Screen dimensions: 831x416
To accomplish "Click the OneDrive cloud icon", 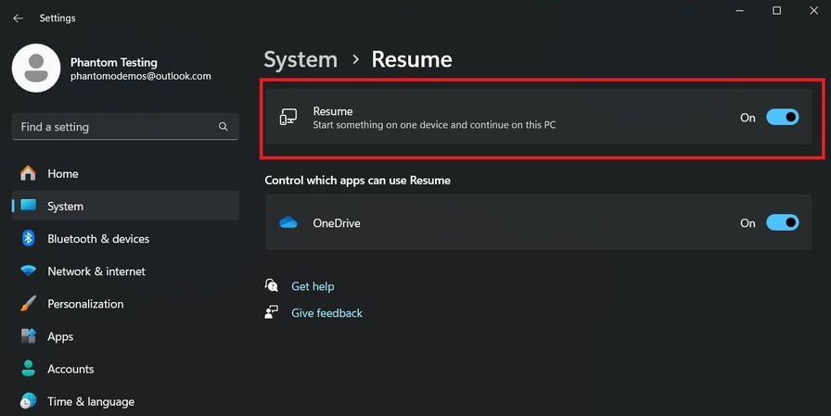I will (288, 223).
